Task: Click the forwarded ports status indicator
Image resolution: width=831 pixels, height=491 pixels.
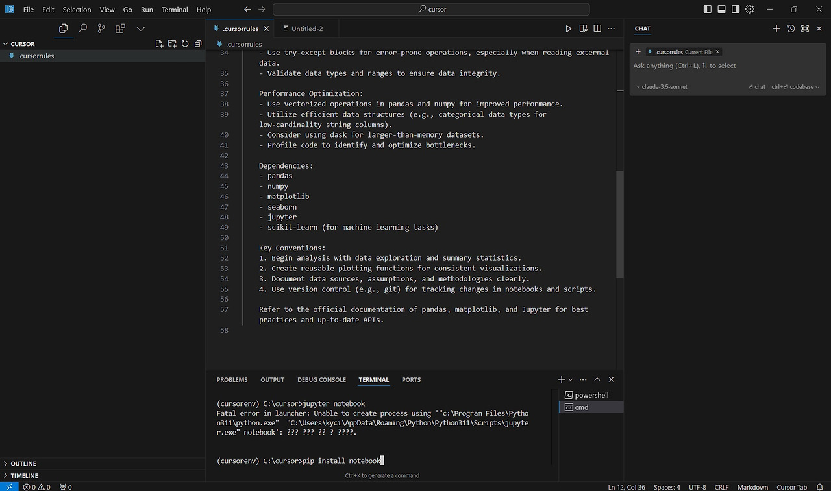Action: [x=66, y=487]
